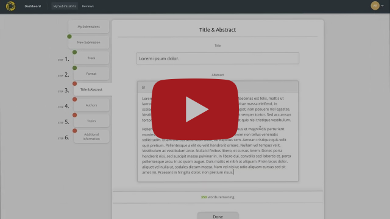Go to step 2 Format
This screenshot has height=219, width=390.
[x=91, y=74]
